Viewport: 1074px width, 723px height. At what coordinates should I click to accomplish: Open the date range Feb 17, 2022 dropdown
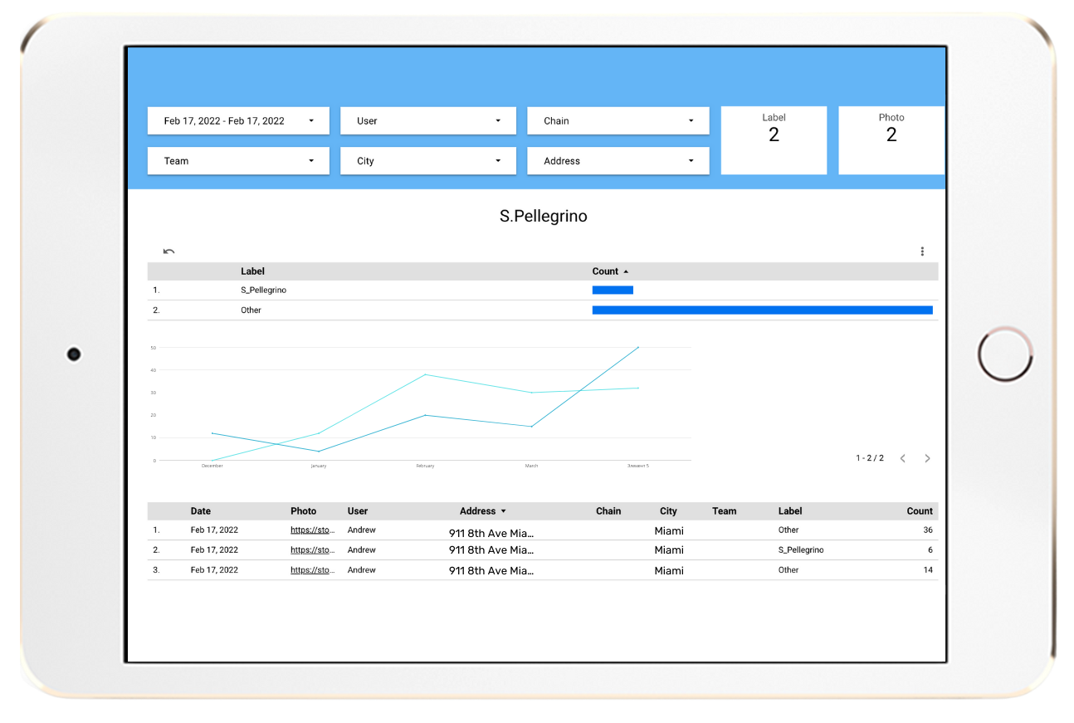point(238,120)
